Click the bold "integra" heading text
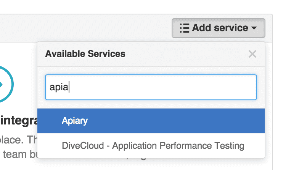Viewport: 299px width, 170px height. (x=18, y=121)
